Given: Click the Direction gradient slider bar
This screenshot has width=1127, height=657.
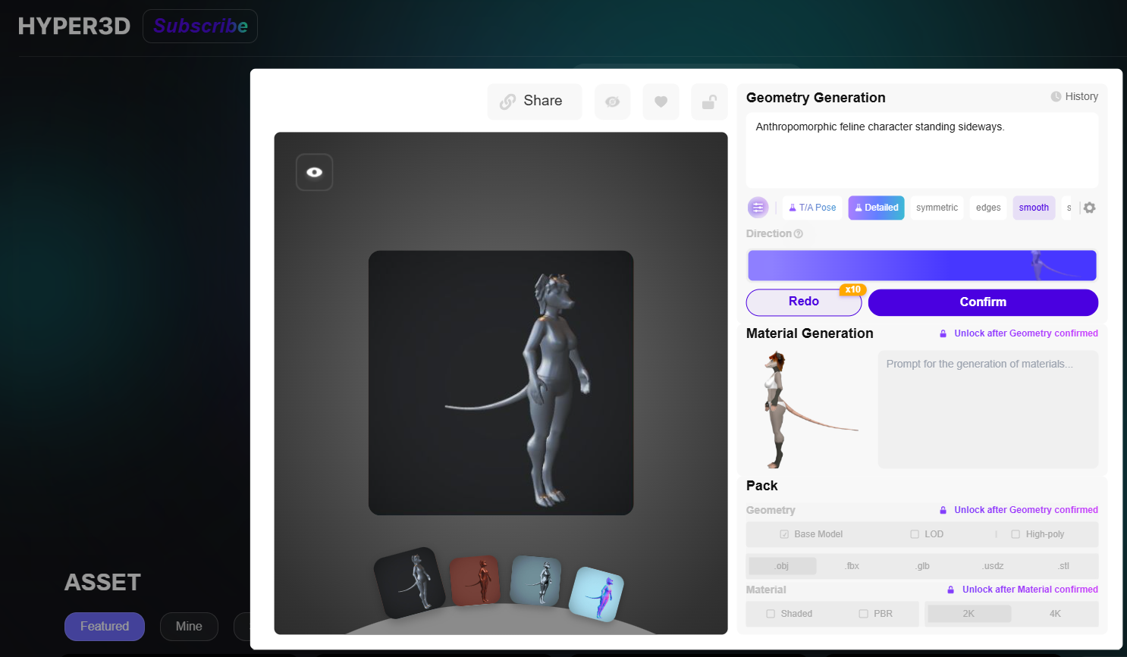Looking at the screenshot, I should click(x=921, y=266).
